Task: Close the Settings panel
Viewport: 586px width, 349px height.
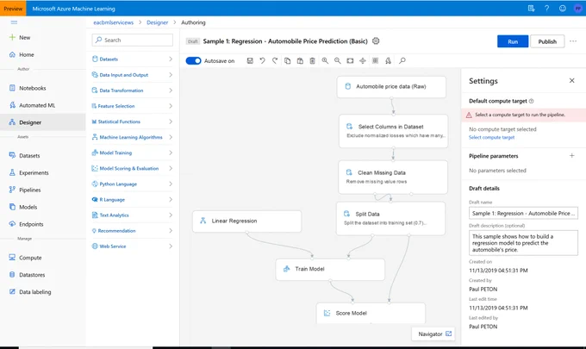Action: point(572,80)
